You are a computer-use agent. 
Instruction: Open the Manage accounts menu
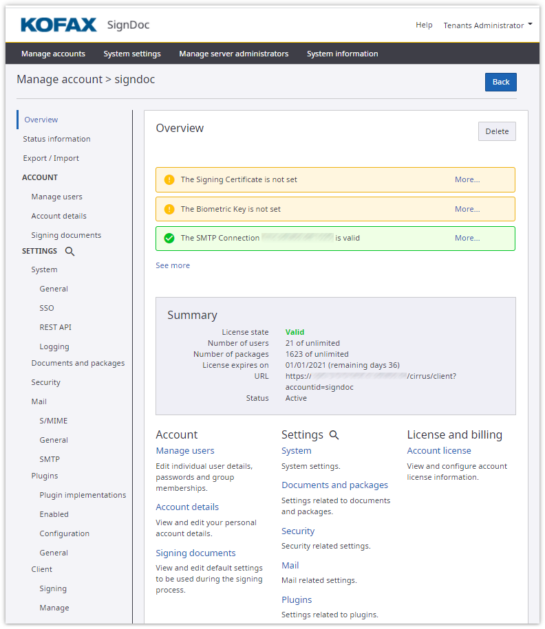tap(53, 54)
